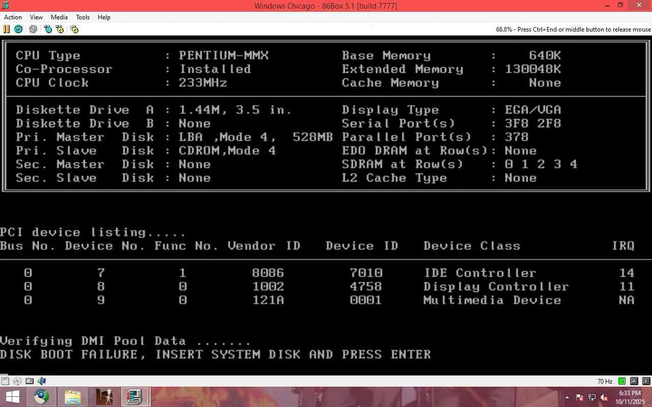The image size is (652, 407).
Task: Open the Help menu
Action: tap(104, 17)
